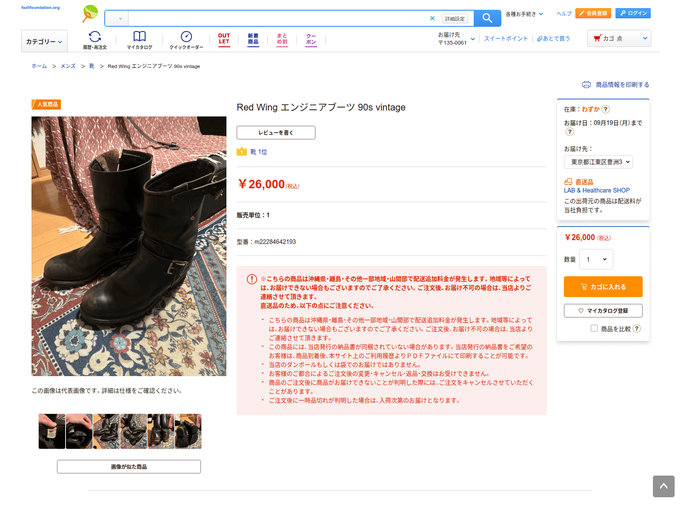Open the My Catalog book icon
The width and height of the screenshot is (681, 510).
click(x=140, y=37)
